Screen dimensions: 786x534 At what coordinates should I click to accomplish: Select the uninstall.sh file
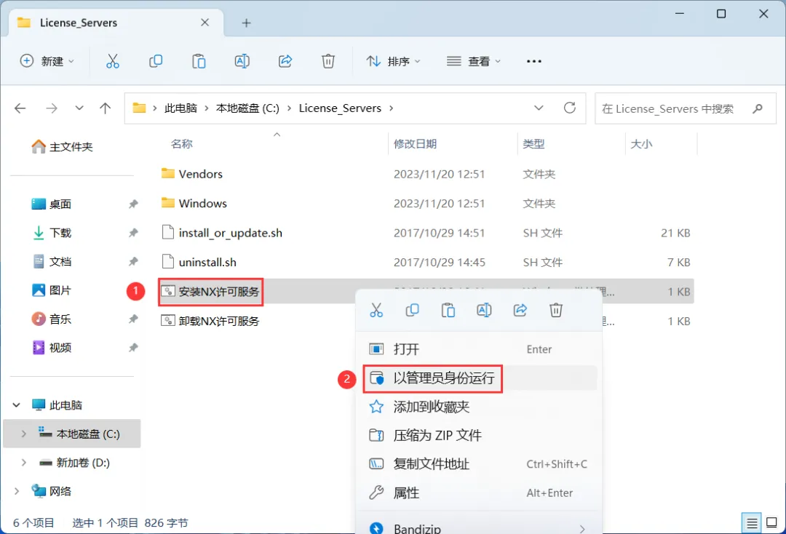click(x=207, y=262)
